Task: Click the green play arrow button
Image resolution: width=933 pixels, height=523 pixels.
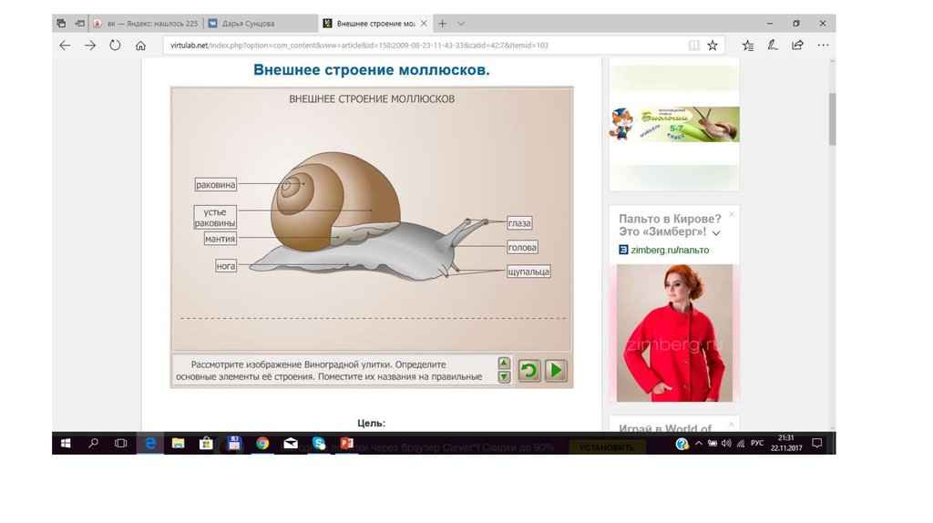Action: pos(555,370)
